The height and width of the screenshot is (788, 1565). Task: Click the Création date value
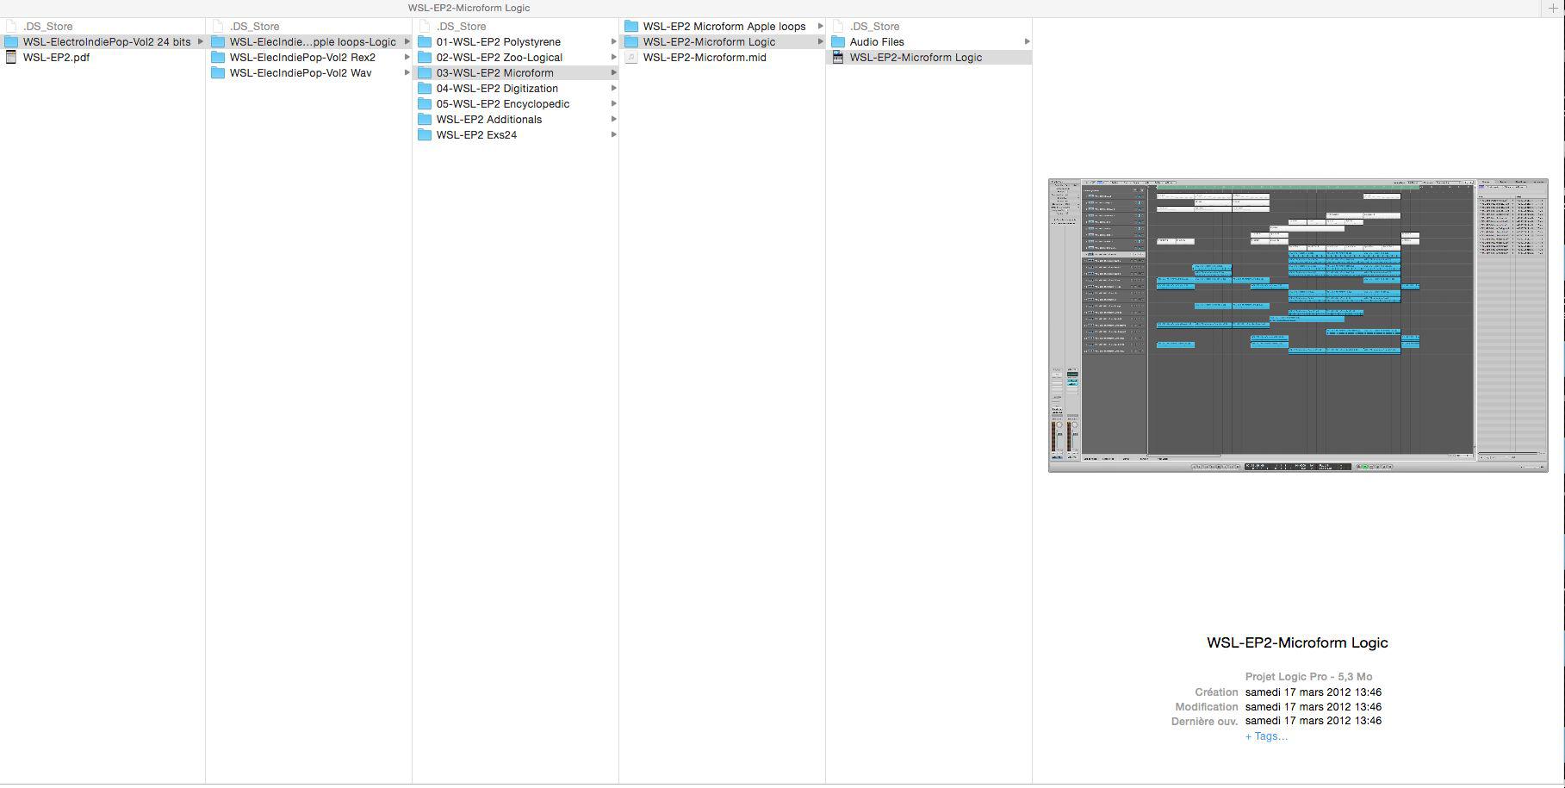pyautogui.click(x=1313, y=692)
